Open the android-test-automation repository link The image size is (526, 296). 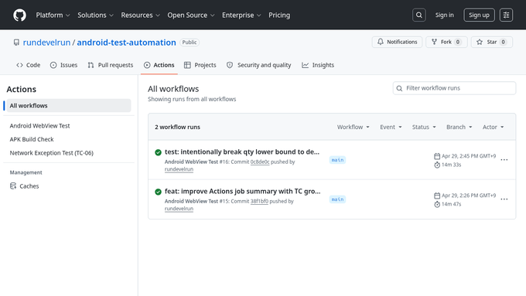[126, 43]
